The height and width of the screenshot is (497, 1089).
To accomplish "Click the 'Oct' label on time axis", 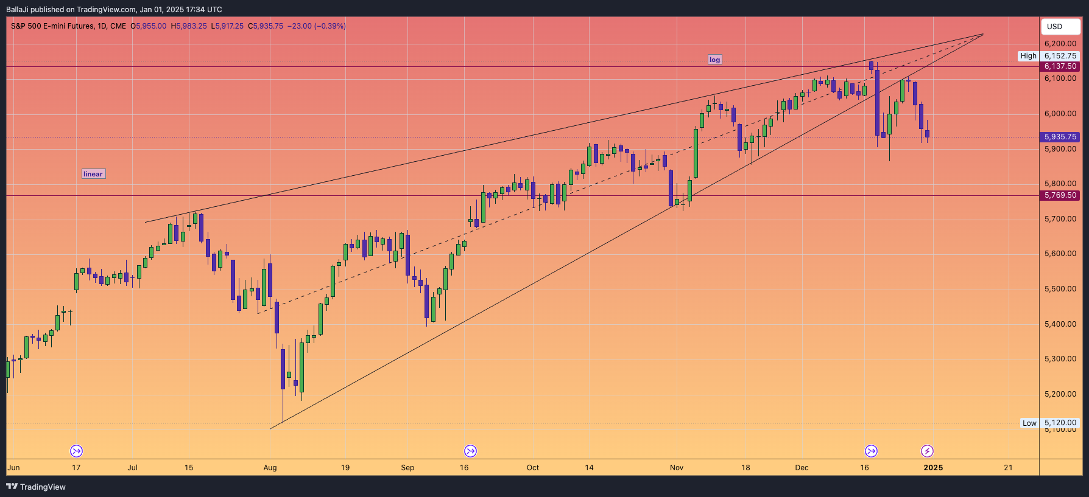I will (533, 468).
